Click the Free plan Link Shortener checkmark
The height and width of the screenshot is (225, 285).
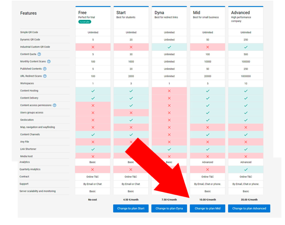(x=93, y=149)
